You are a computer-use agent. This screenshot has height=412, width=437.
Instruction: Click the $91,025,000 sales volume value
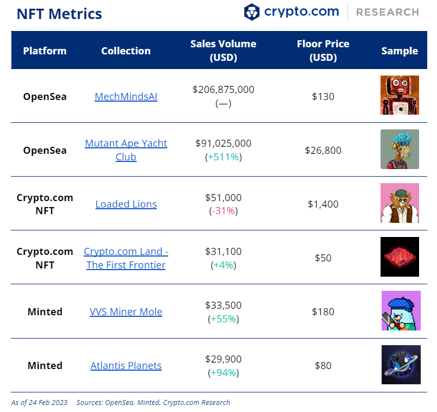coord(223,143)
